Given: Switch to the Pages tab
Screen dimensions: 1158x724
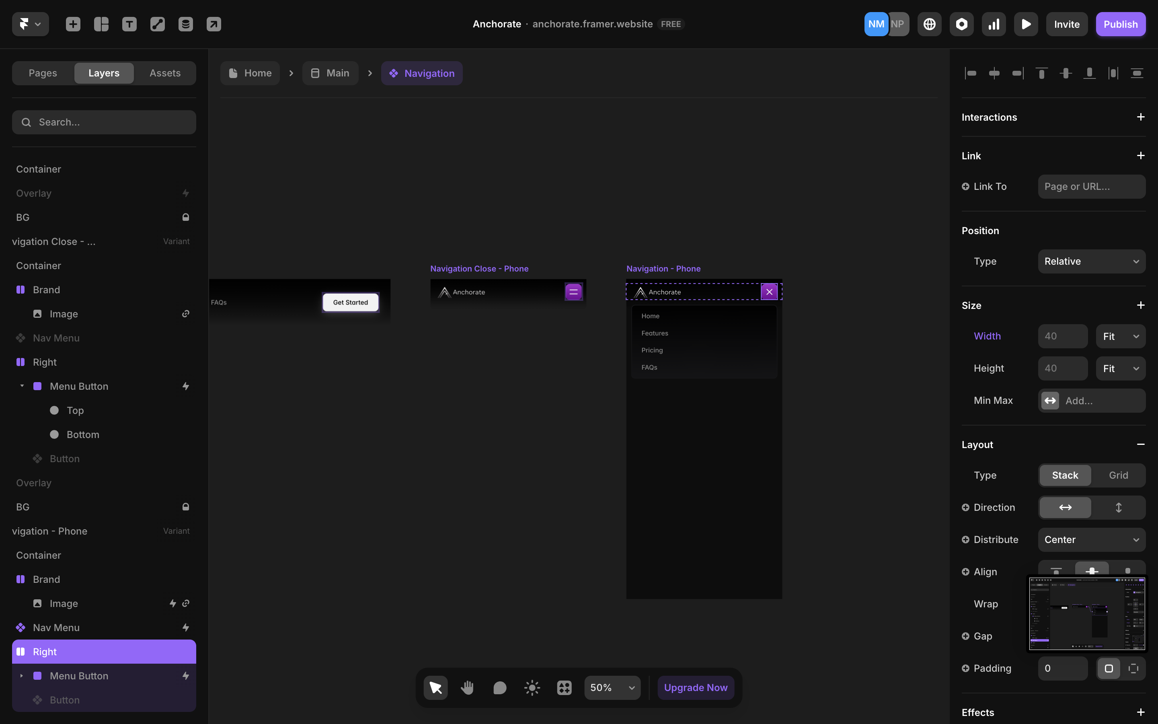Looking at the screenshot, I should tap(43, 73).
